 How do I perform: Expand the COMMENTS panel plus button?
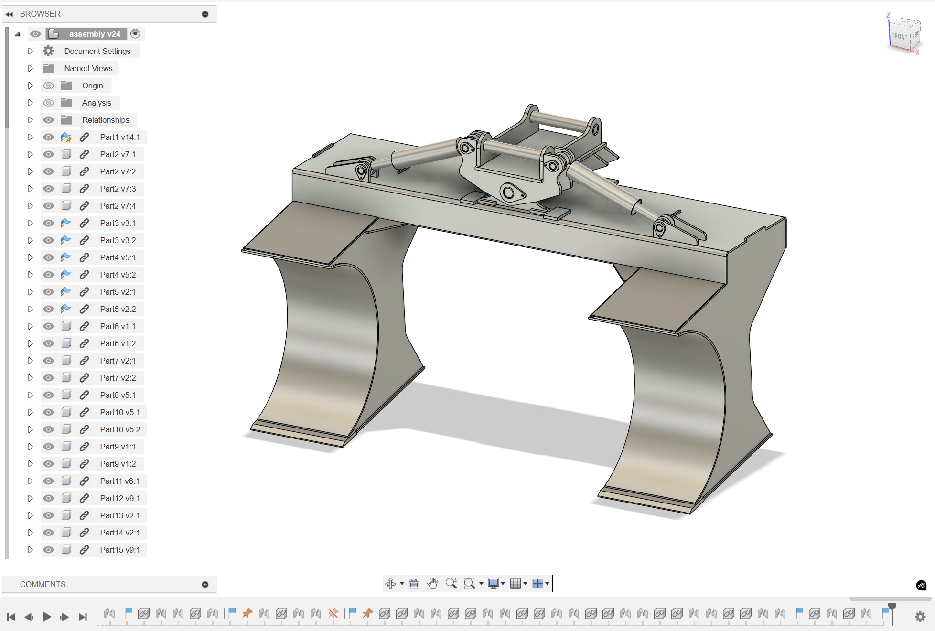205,584
